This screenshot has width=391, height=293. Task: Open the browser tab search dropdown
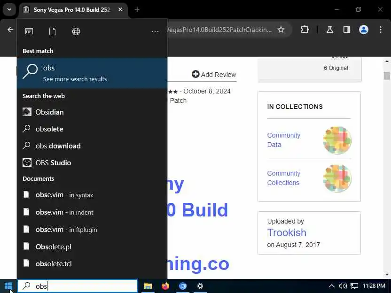coord(9,9)
